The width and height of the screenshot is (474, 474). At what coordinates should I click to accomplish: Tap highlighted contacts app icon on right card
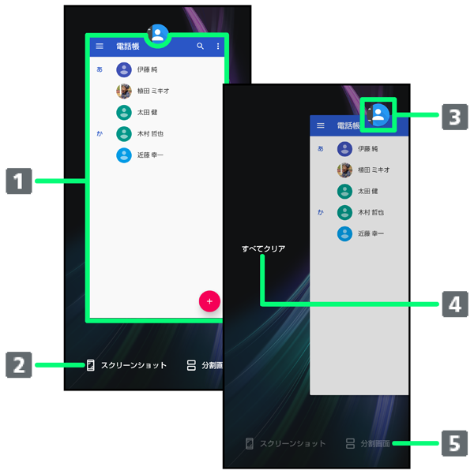[x=379, y=115]
